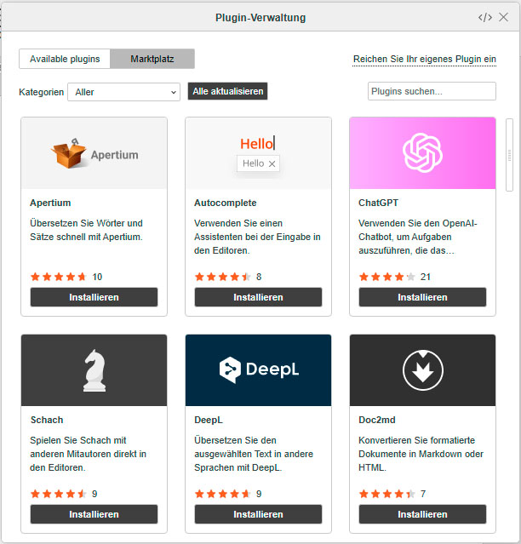Click the Apertium rating count 10
This screenshot has height=544, width=521.
tap(97, 277)
